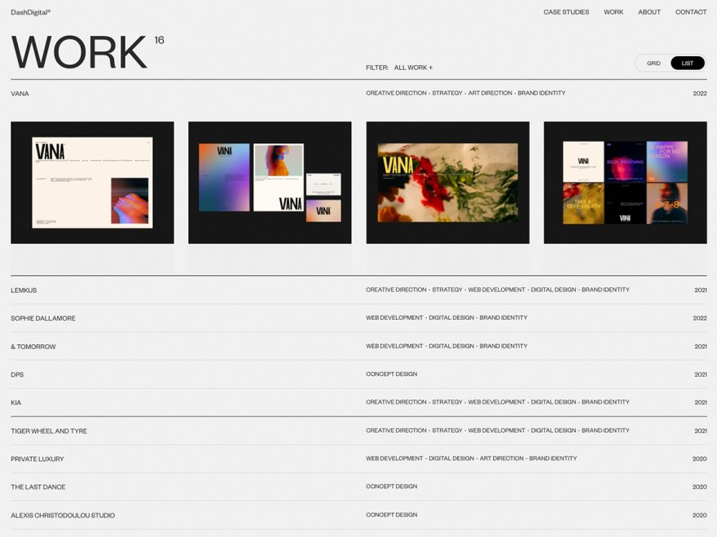717x537 pixels.
Task: Click the DashDigital logo
Action: 30,11
